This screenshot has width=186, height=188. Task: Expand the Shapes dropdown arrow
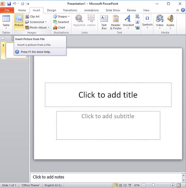[x=69, y=16]
